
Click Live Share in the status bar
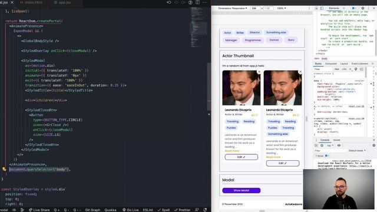[x=39, y=210]
